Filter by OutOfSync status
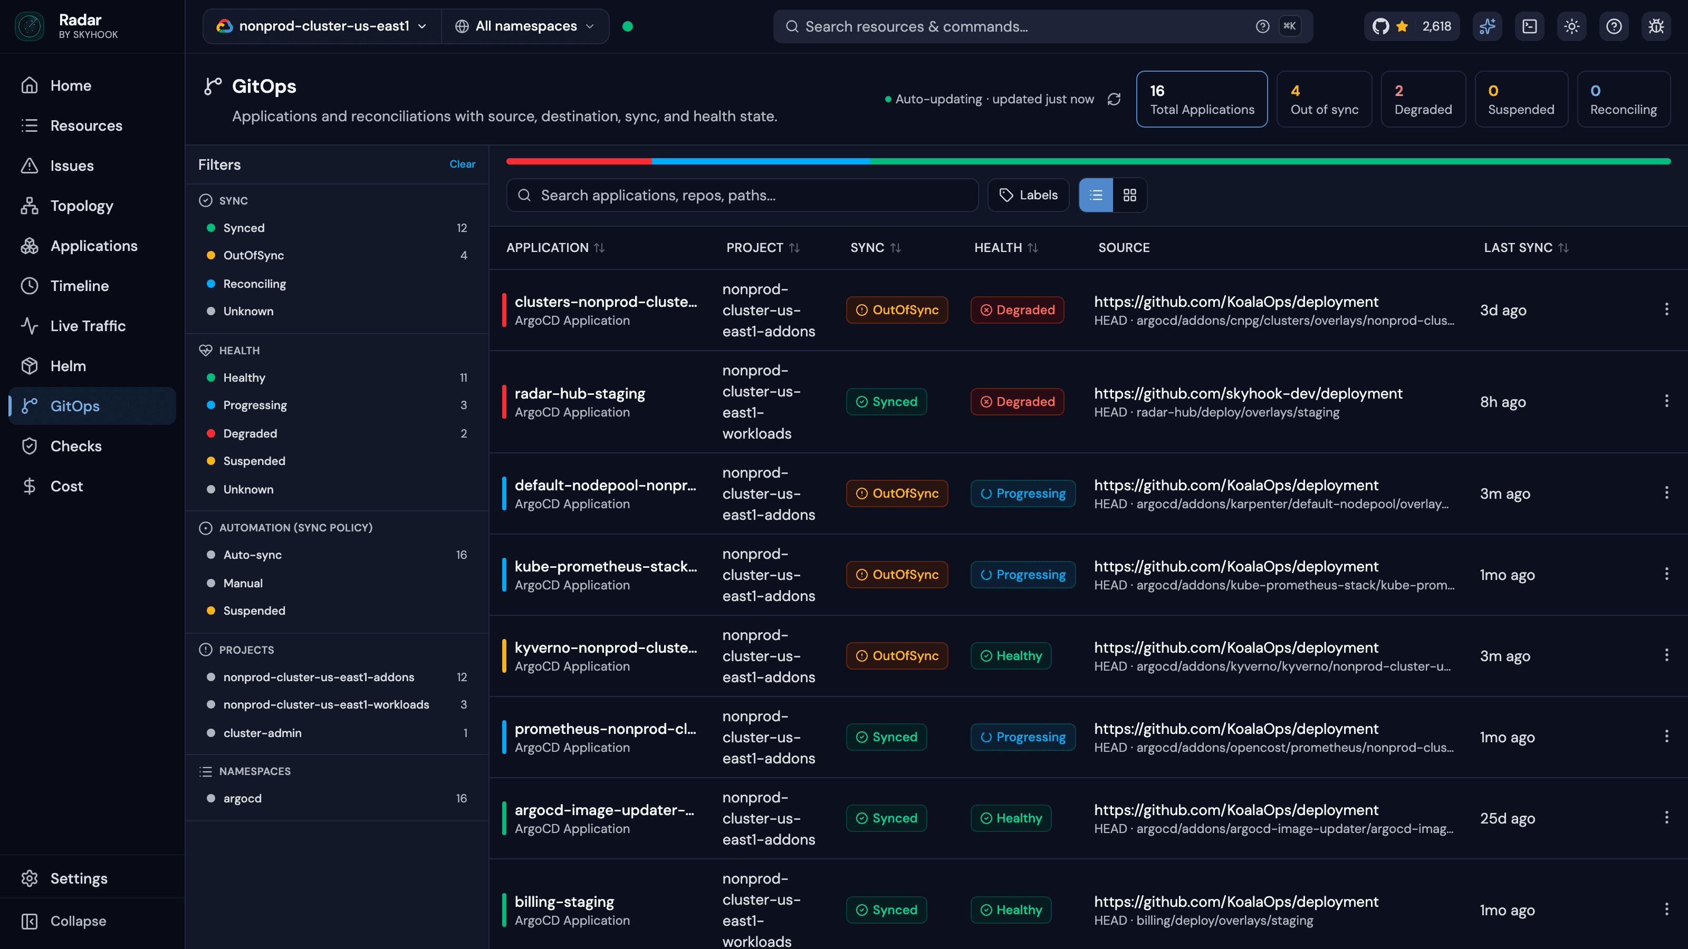1688x949 pixels. click(337, 255)
